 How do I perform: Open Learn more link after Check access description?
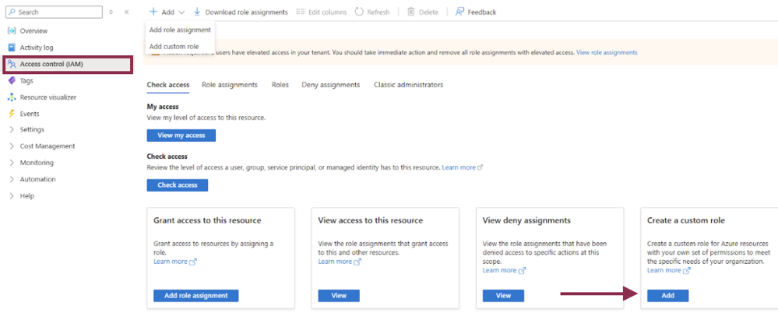click(459, 167)
